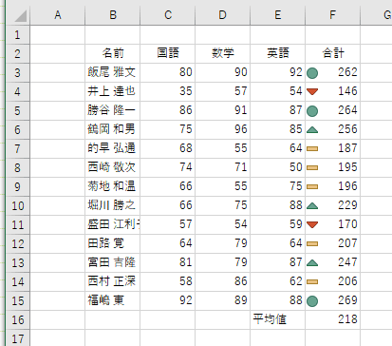392x346 pixels.
Task: Select the name cell in row 15
Action: click(113, 300)
